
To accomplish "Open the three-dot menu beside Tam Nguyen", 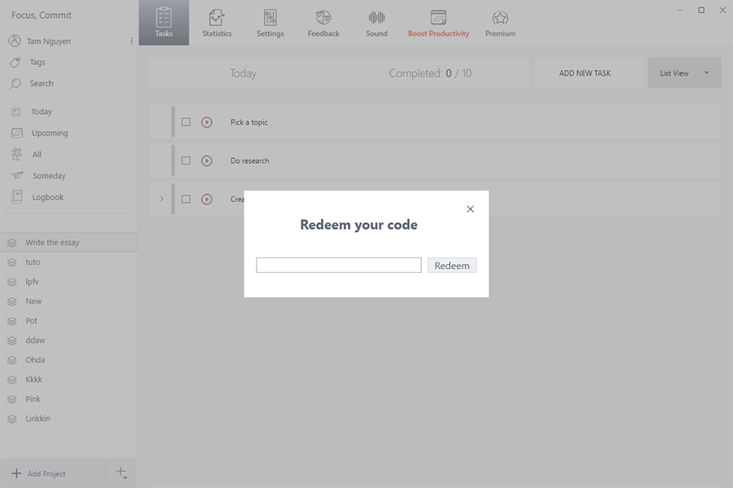I will tap(131, 41).
